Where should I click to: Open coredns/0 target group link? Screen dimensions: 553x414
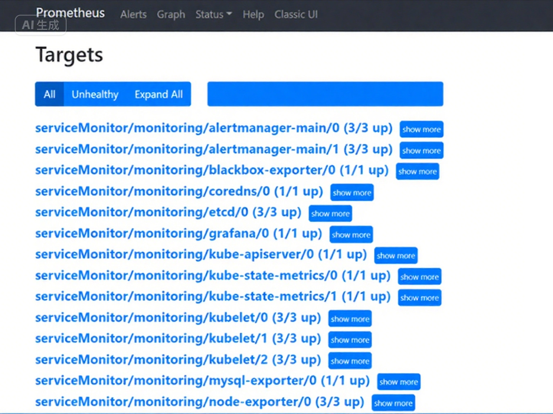(x=179, y=191)
